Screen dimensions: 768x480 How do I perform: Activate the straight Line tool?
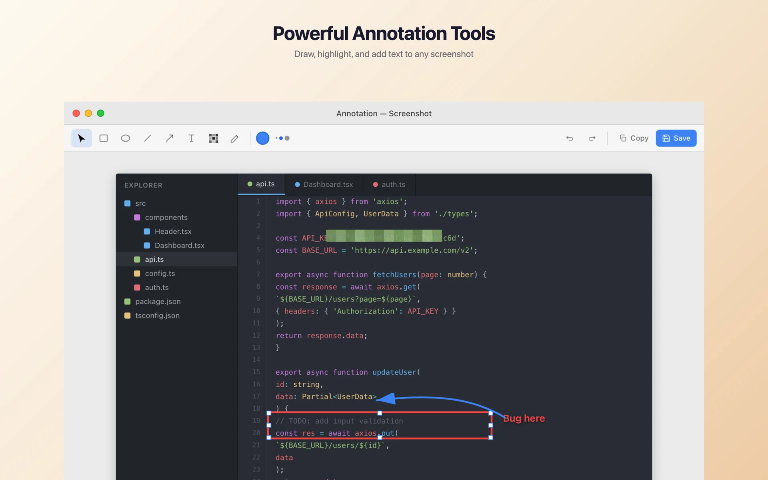[148, 138]
